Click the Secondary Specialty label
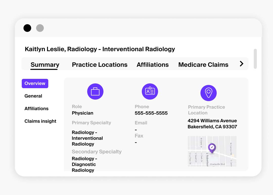This screenshot has width=273, height=195. tap(97, 152)
